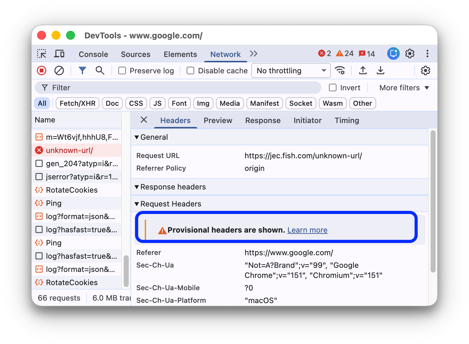The image size is (469, 344).
Task: Click the Learn more link
Action: (x=308, y=230)
